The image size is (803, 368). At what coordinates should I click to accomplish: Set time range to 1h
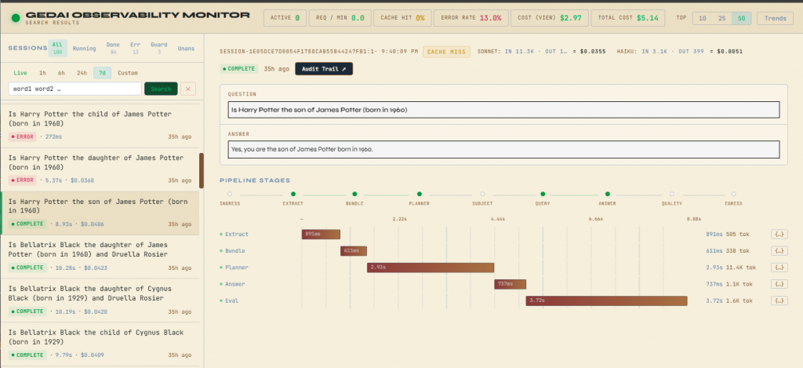[42, 73]
